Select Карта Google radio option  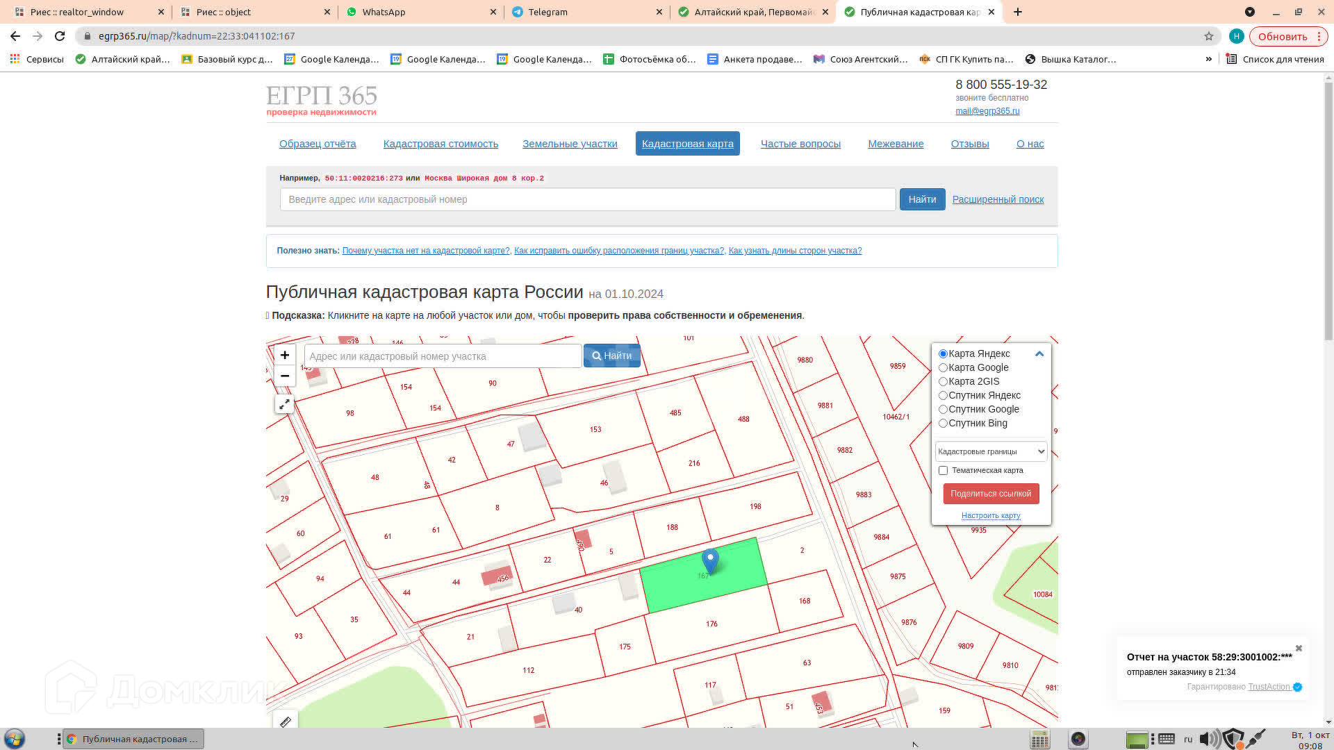[943, 367]
